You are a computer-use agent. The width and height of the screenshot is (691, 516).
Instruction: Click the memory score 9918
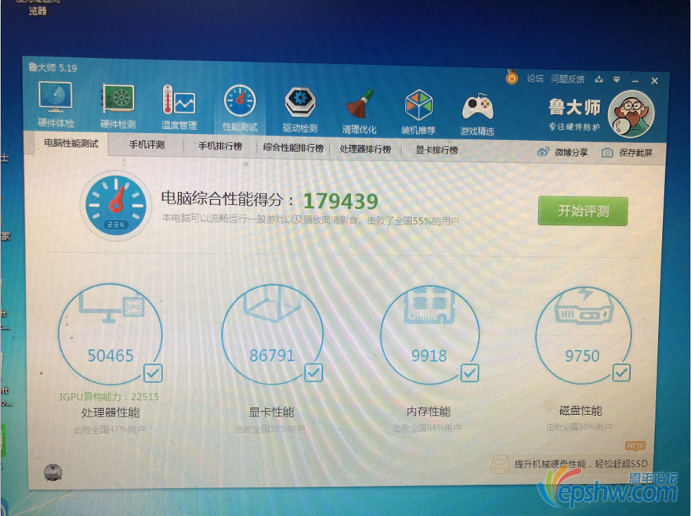pyautogui.click(x=429, y=355)
